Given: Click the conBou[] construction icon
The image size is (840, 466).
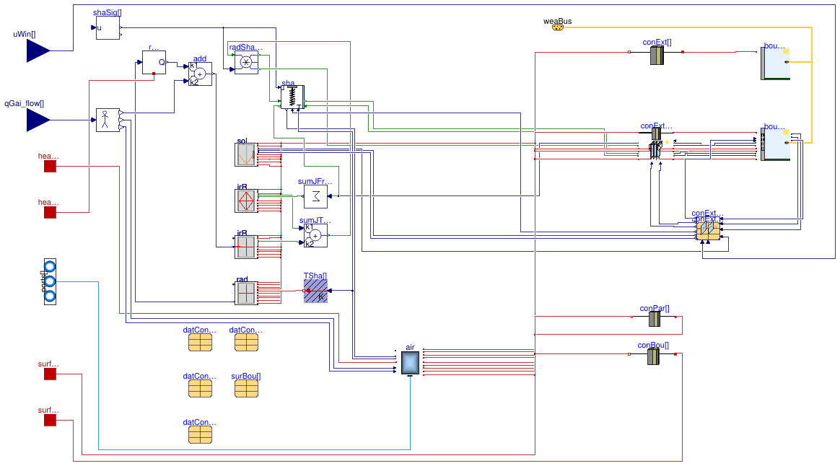Looking at the screenshot, I should pyautogui.click(x=653, y=357).
